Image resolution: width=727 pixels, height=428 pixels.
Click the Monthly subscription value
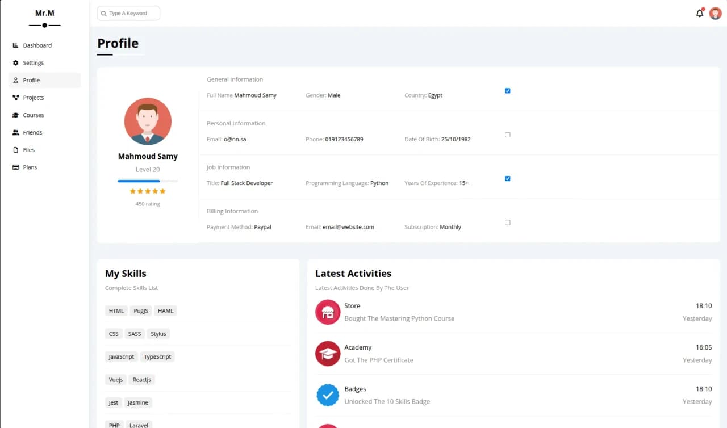pos(450,227)
